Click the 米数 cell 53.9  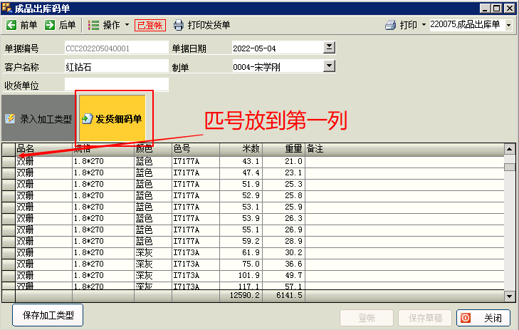point(241,218)
